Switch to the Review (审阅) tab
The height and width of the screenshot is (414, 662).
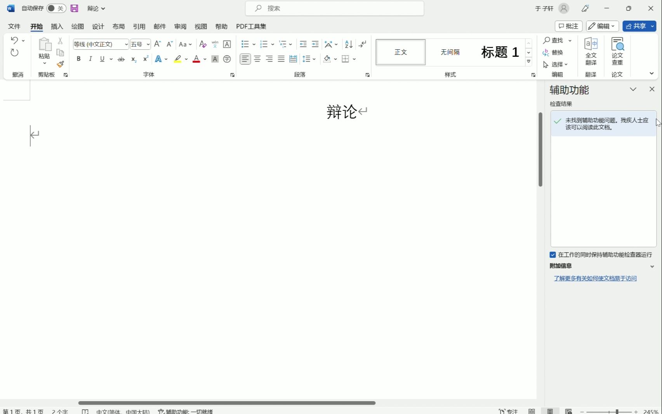click(x=181, y=26)
